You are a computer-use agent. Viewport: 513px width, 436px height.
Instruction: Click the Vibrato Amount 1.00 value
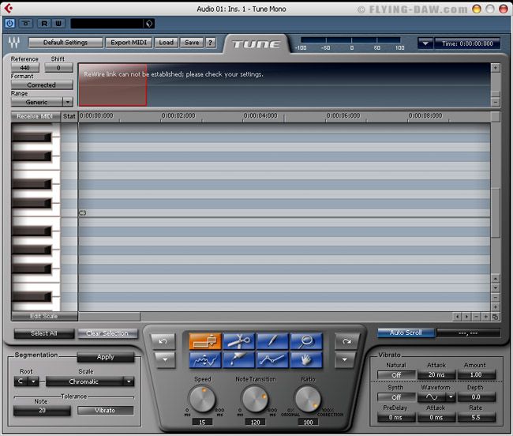tap(476, 375)
